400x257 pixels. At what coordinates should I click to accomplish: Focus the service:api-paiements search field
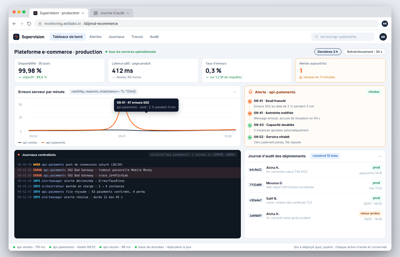343,37
